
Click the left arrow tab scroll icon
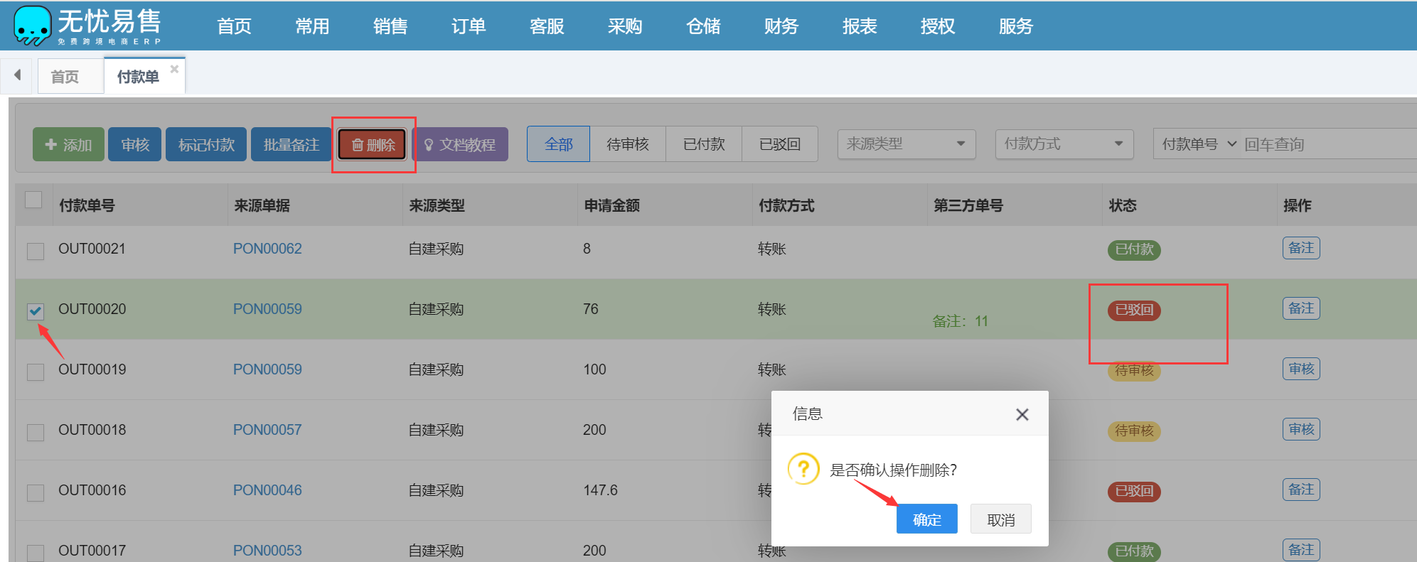17,75
